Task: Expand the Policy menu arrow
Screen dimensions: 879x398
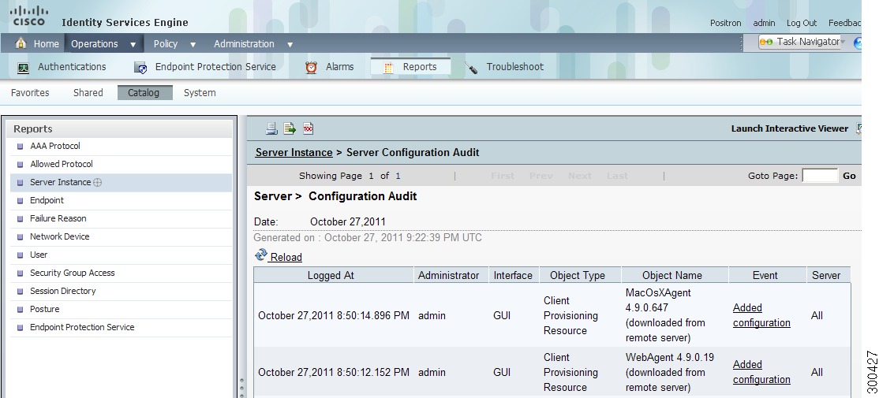Action: 193,44
